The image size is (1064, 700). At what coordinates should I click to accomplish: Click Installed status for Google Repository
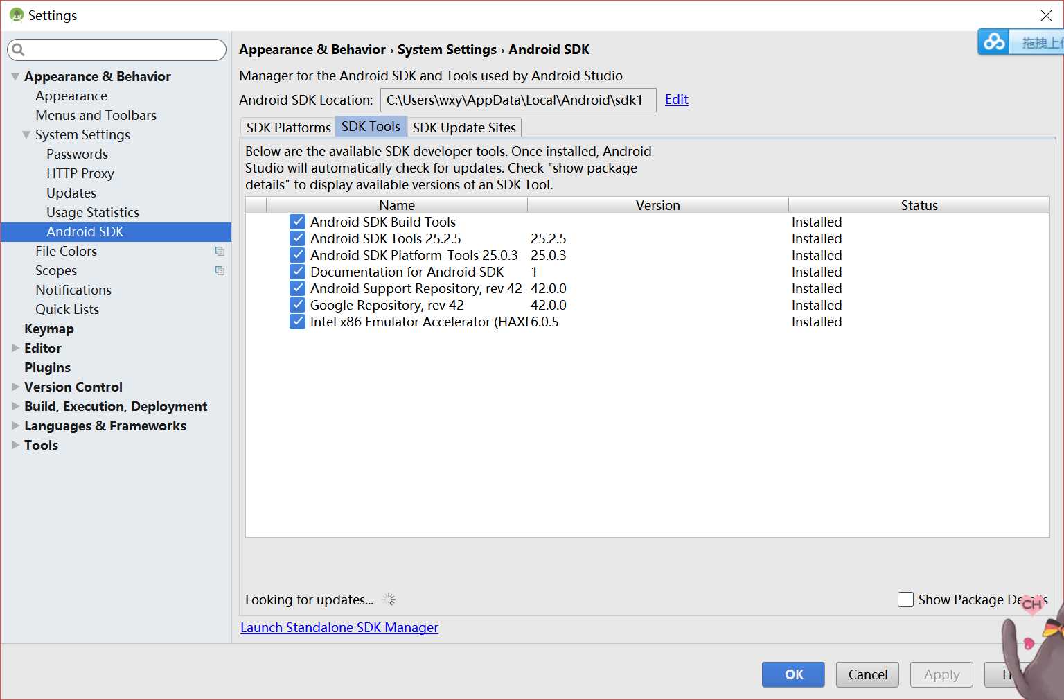tap(817, 305)
